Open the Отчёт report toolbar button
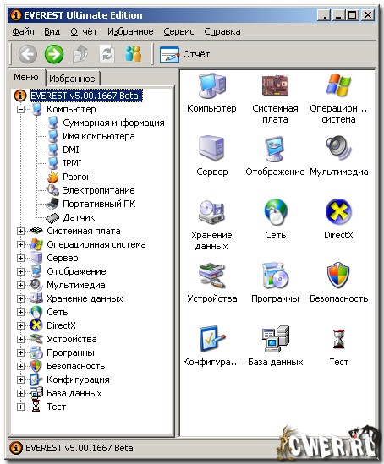Image resolution: width=384 pixels, height=464 pixels. click(184, 54)
